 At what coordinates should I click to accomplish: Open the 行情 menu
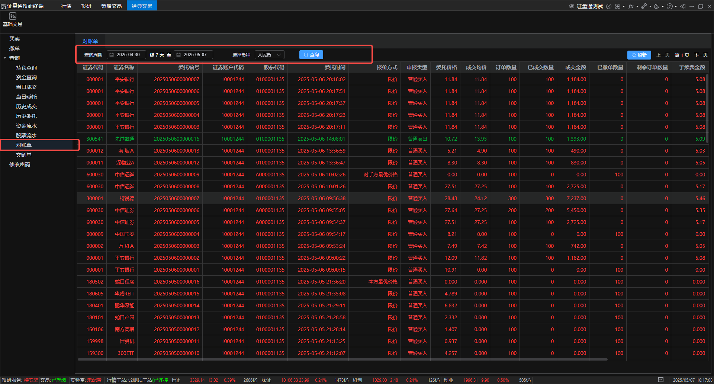click(x=66, y=6)
